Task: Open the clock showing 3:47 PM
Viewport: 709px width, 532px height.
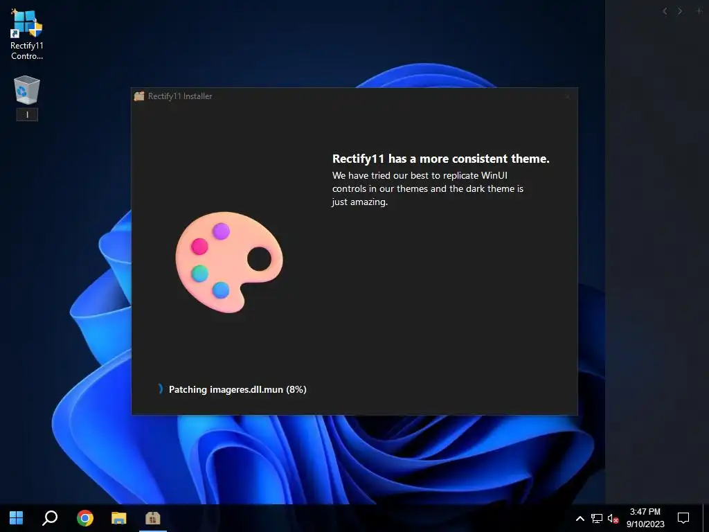Action: [x=645, y=517]
